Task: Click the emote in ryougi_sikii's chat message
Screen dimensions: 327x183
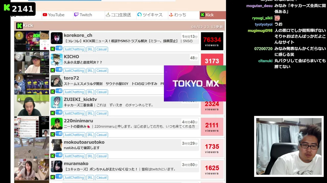Action: 277,18
